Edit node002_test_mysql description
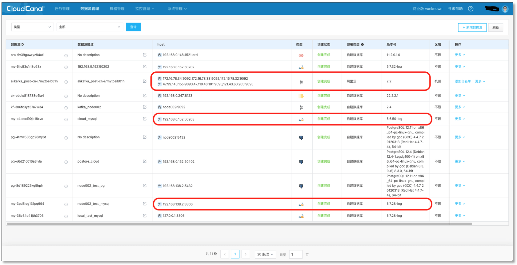The image size is (517, 265). tap(145, 204)
